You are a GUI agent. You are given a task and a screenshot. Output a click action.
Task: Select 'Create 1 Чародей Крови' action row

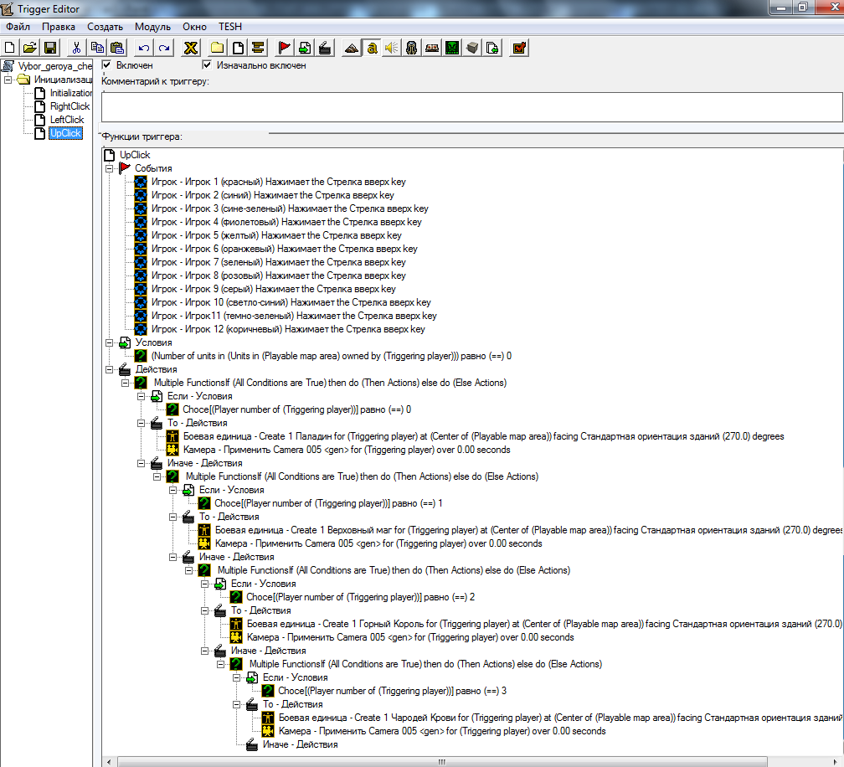coord(560,718)
